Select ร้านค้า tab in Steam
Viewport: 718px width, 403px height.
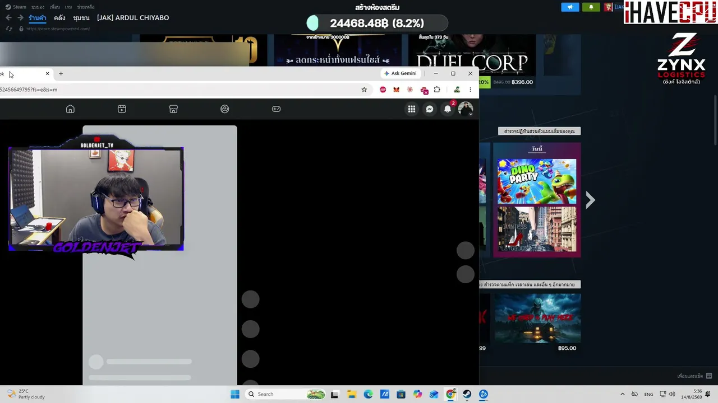click(38, 18)
